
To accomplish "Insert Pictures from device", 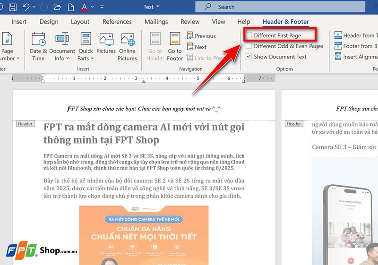I will (106, 43).
